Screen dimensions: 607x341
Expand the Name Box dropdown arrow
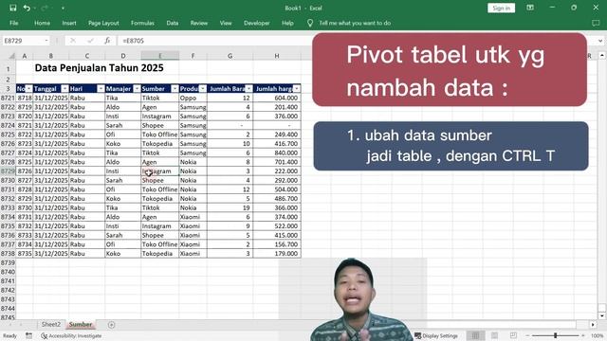tap(46, 41)
